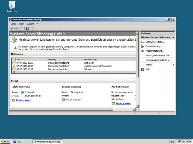Open the Aktion menu
This screenshot has width=193, height=144.
21,24
